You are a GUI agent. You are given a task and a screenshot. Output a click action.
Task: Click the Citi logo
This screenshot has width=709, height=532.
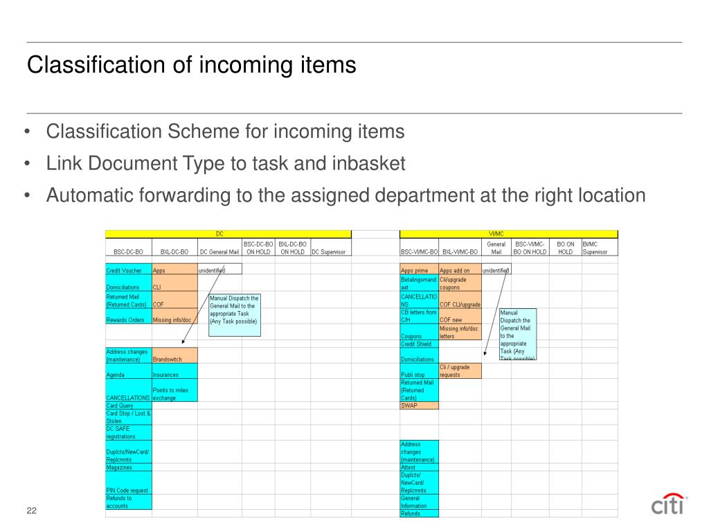pyautogui.click(x=670, y=504)
